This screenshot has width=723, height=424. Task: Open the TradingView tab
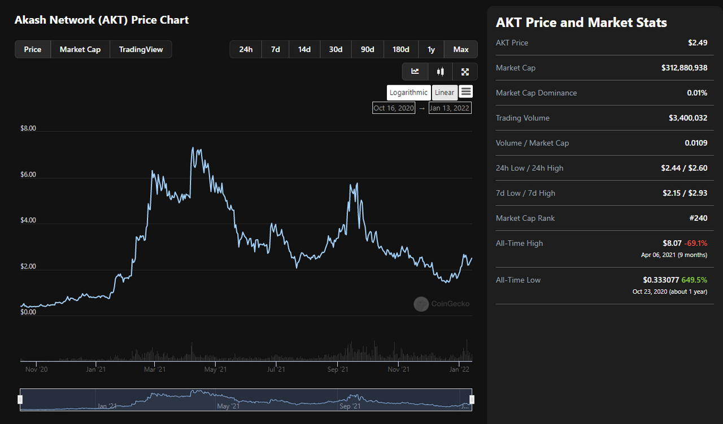click(141, 50)
